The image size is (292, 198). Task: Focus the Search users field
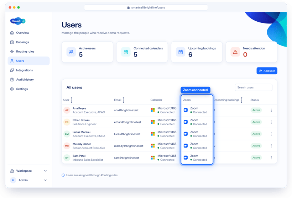click(x=254, y=87)
